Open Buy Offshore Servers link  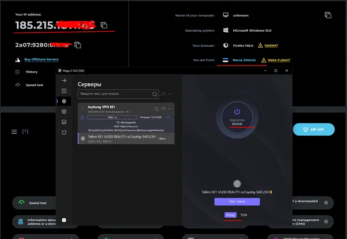click(41, 59)
